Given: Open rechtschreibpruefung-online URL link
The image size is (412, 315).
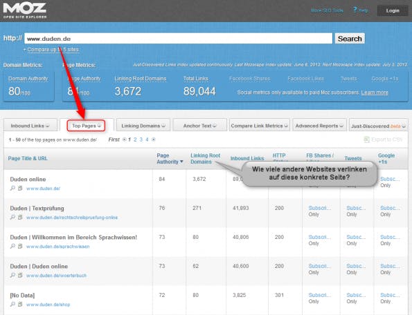Looking at the screenshot, I should 72,218.
